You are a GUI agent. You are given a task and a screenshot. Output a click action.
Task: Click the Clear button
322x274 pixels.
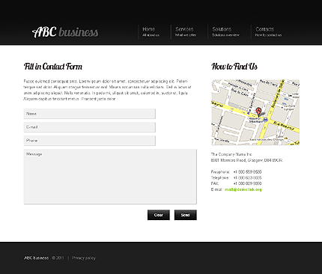click(159, 215)
